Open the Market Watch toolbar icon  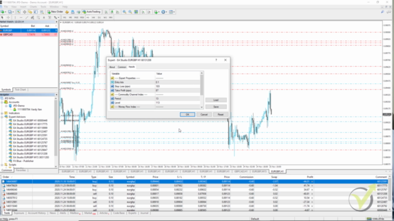point(19,12)
